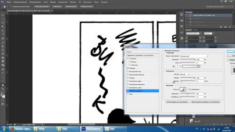Select the Pen tool
Viewport: 235px width, 132px height.
3,69
